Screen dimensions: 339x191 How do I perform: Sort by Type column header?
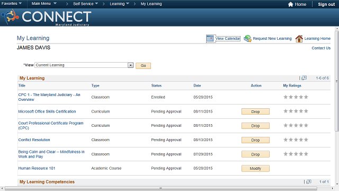tap(95, 85)
